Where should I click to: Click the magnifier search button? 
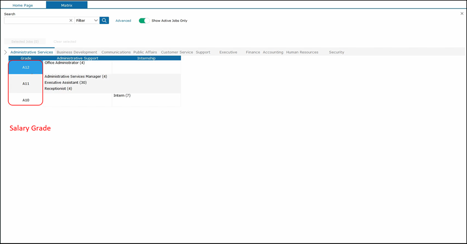click(x=104, y=21)
